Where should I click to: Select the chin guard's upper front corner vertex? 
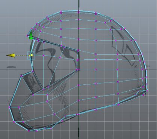21,76
